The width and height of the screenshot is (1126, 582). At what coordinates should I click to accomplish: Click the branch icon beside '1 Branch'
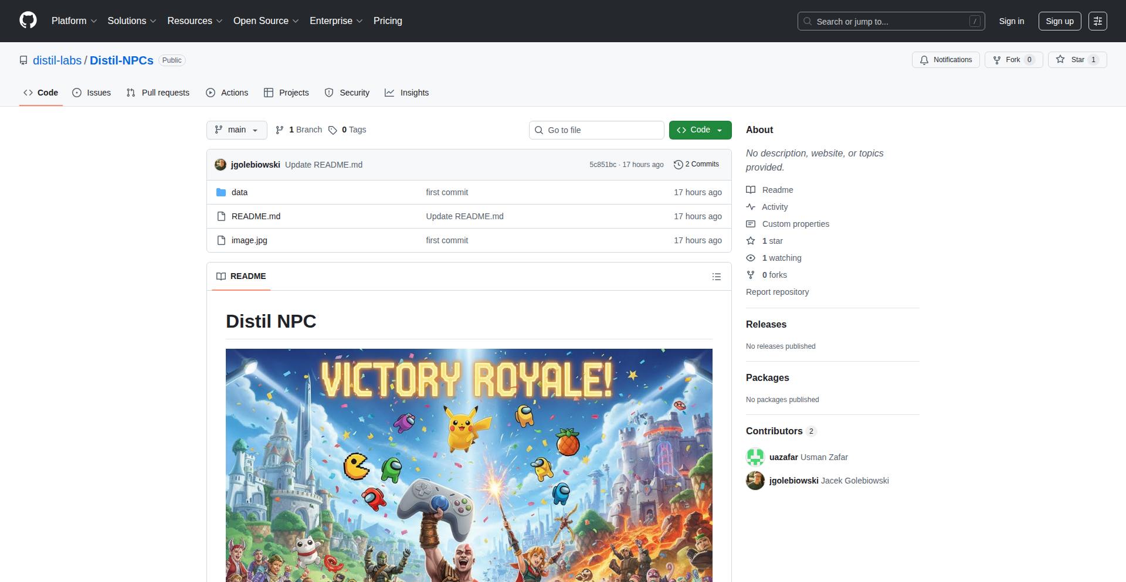click(x=280, y=130)
